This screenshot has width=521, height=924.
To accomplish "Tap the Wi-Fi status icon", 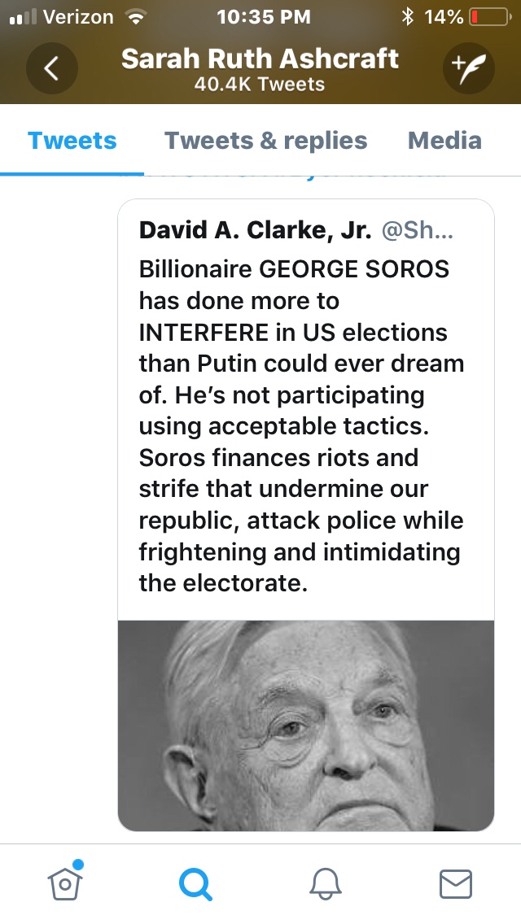I will pyautogui.click(x=136, y=17).
